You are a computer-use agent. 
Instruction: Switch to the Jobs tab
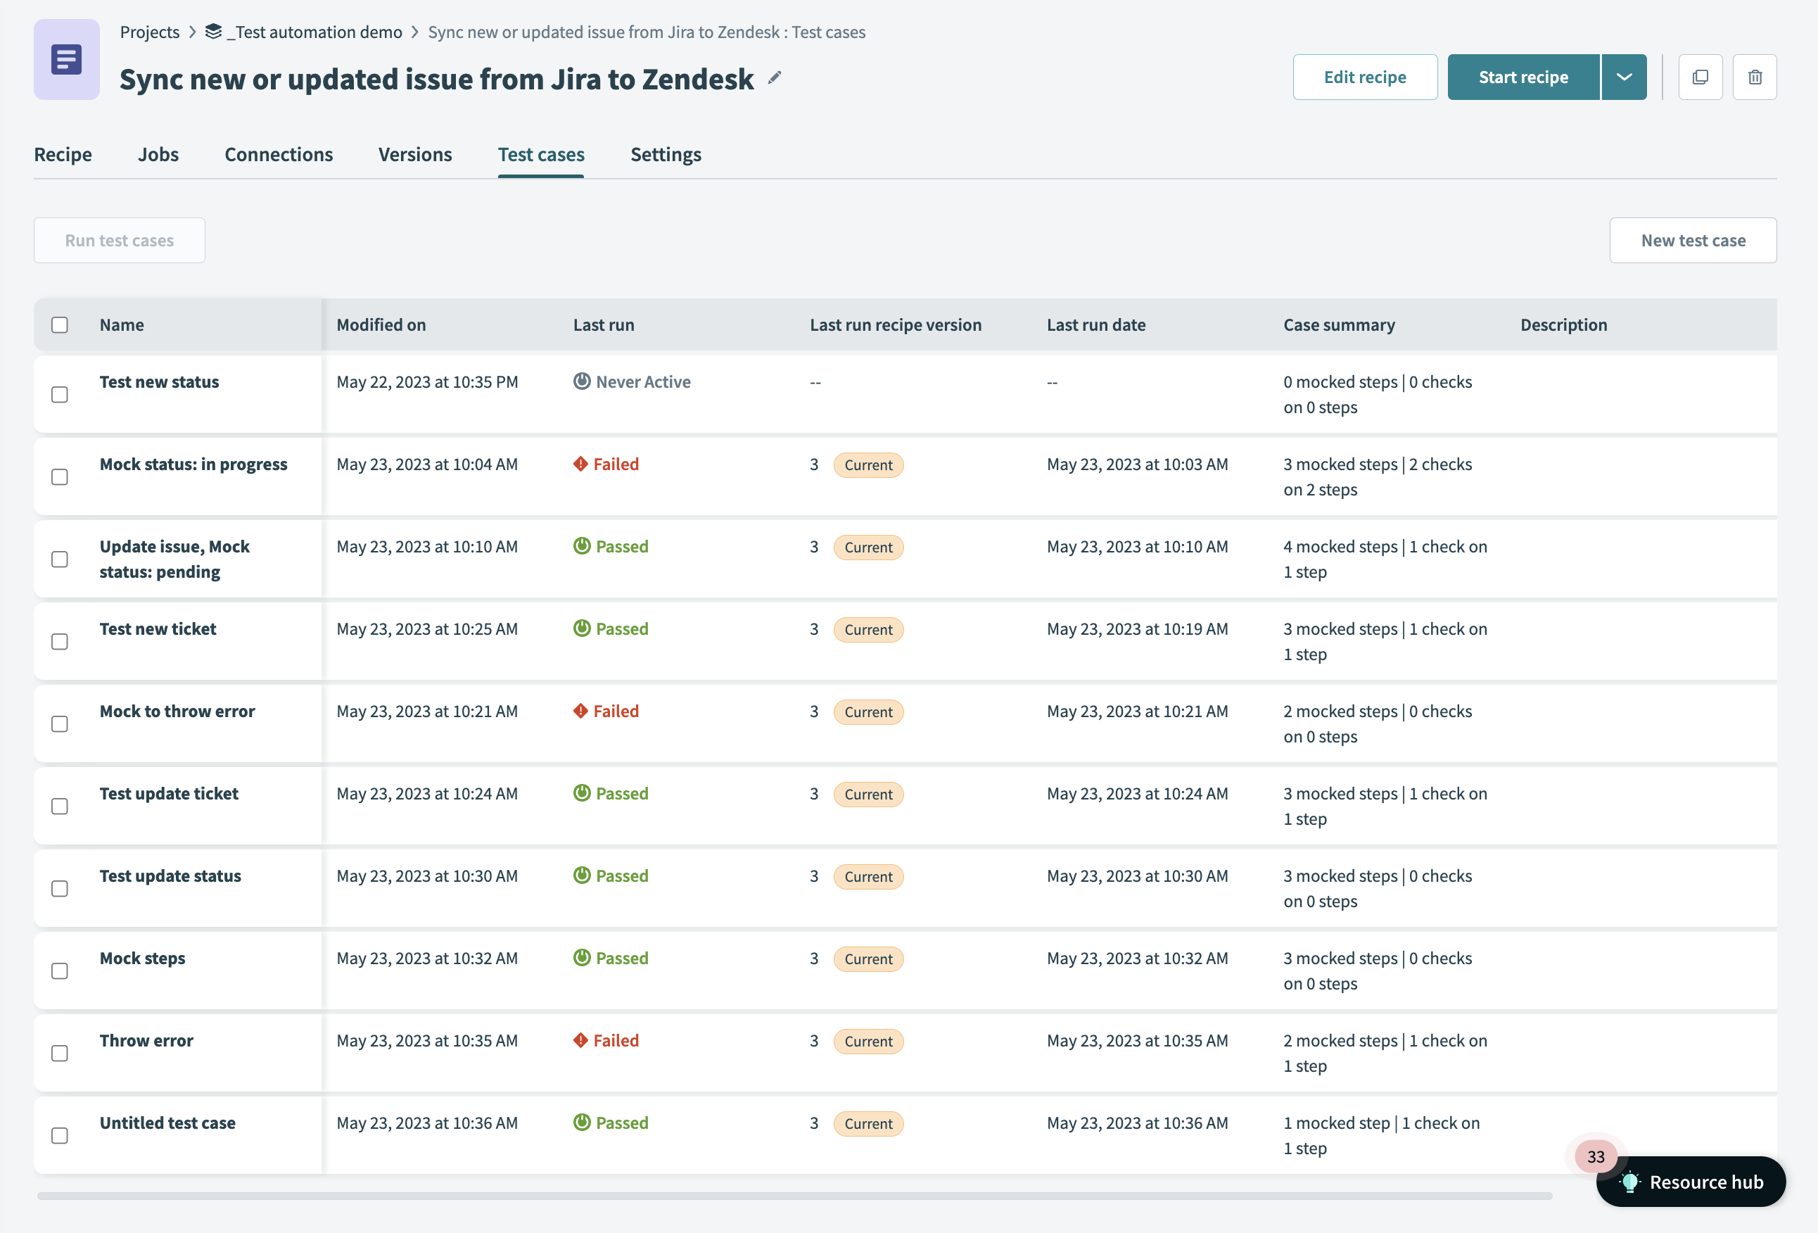tap(158, 154)
